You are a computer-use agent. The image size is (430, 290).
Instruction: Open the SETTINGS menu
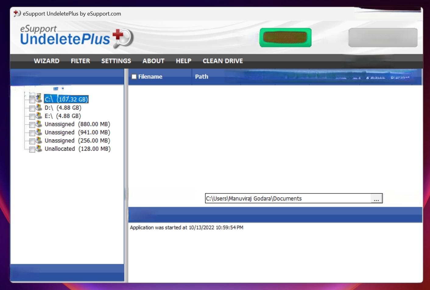point(116,61)
